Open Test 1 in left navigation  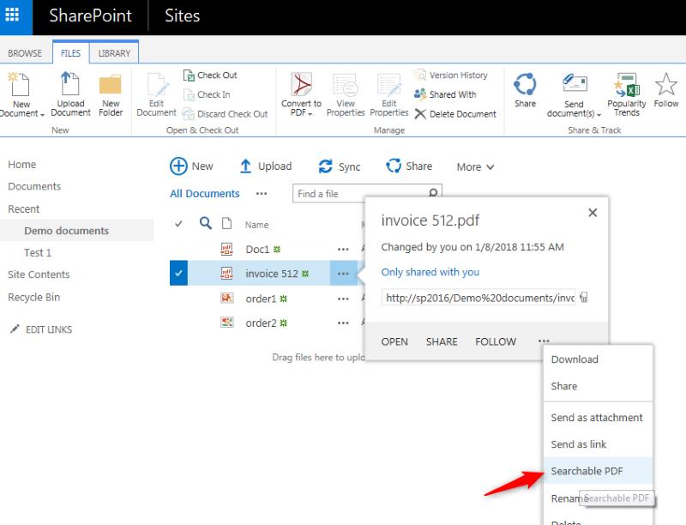pyautogui.click(x=38, y=252)
